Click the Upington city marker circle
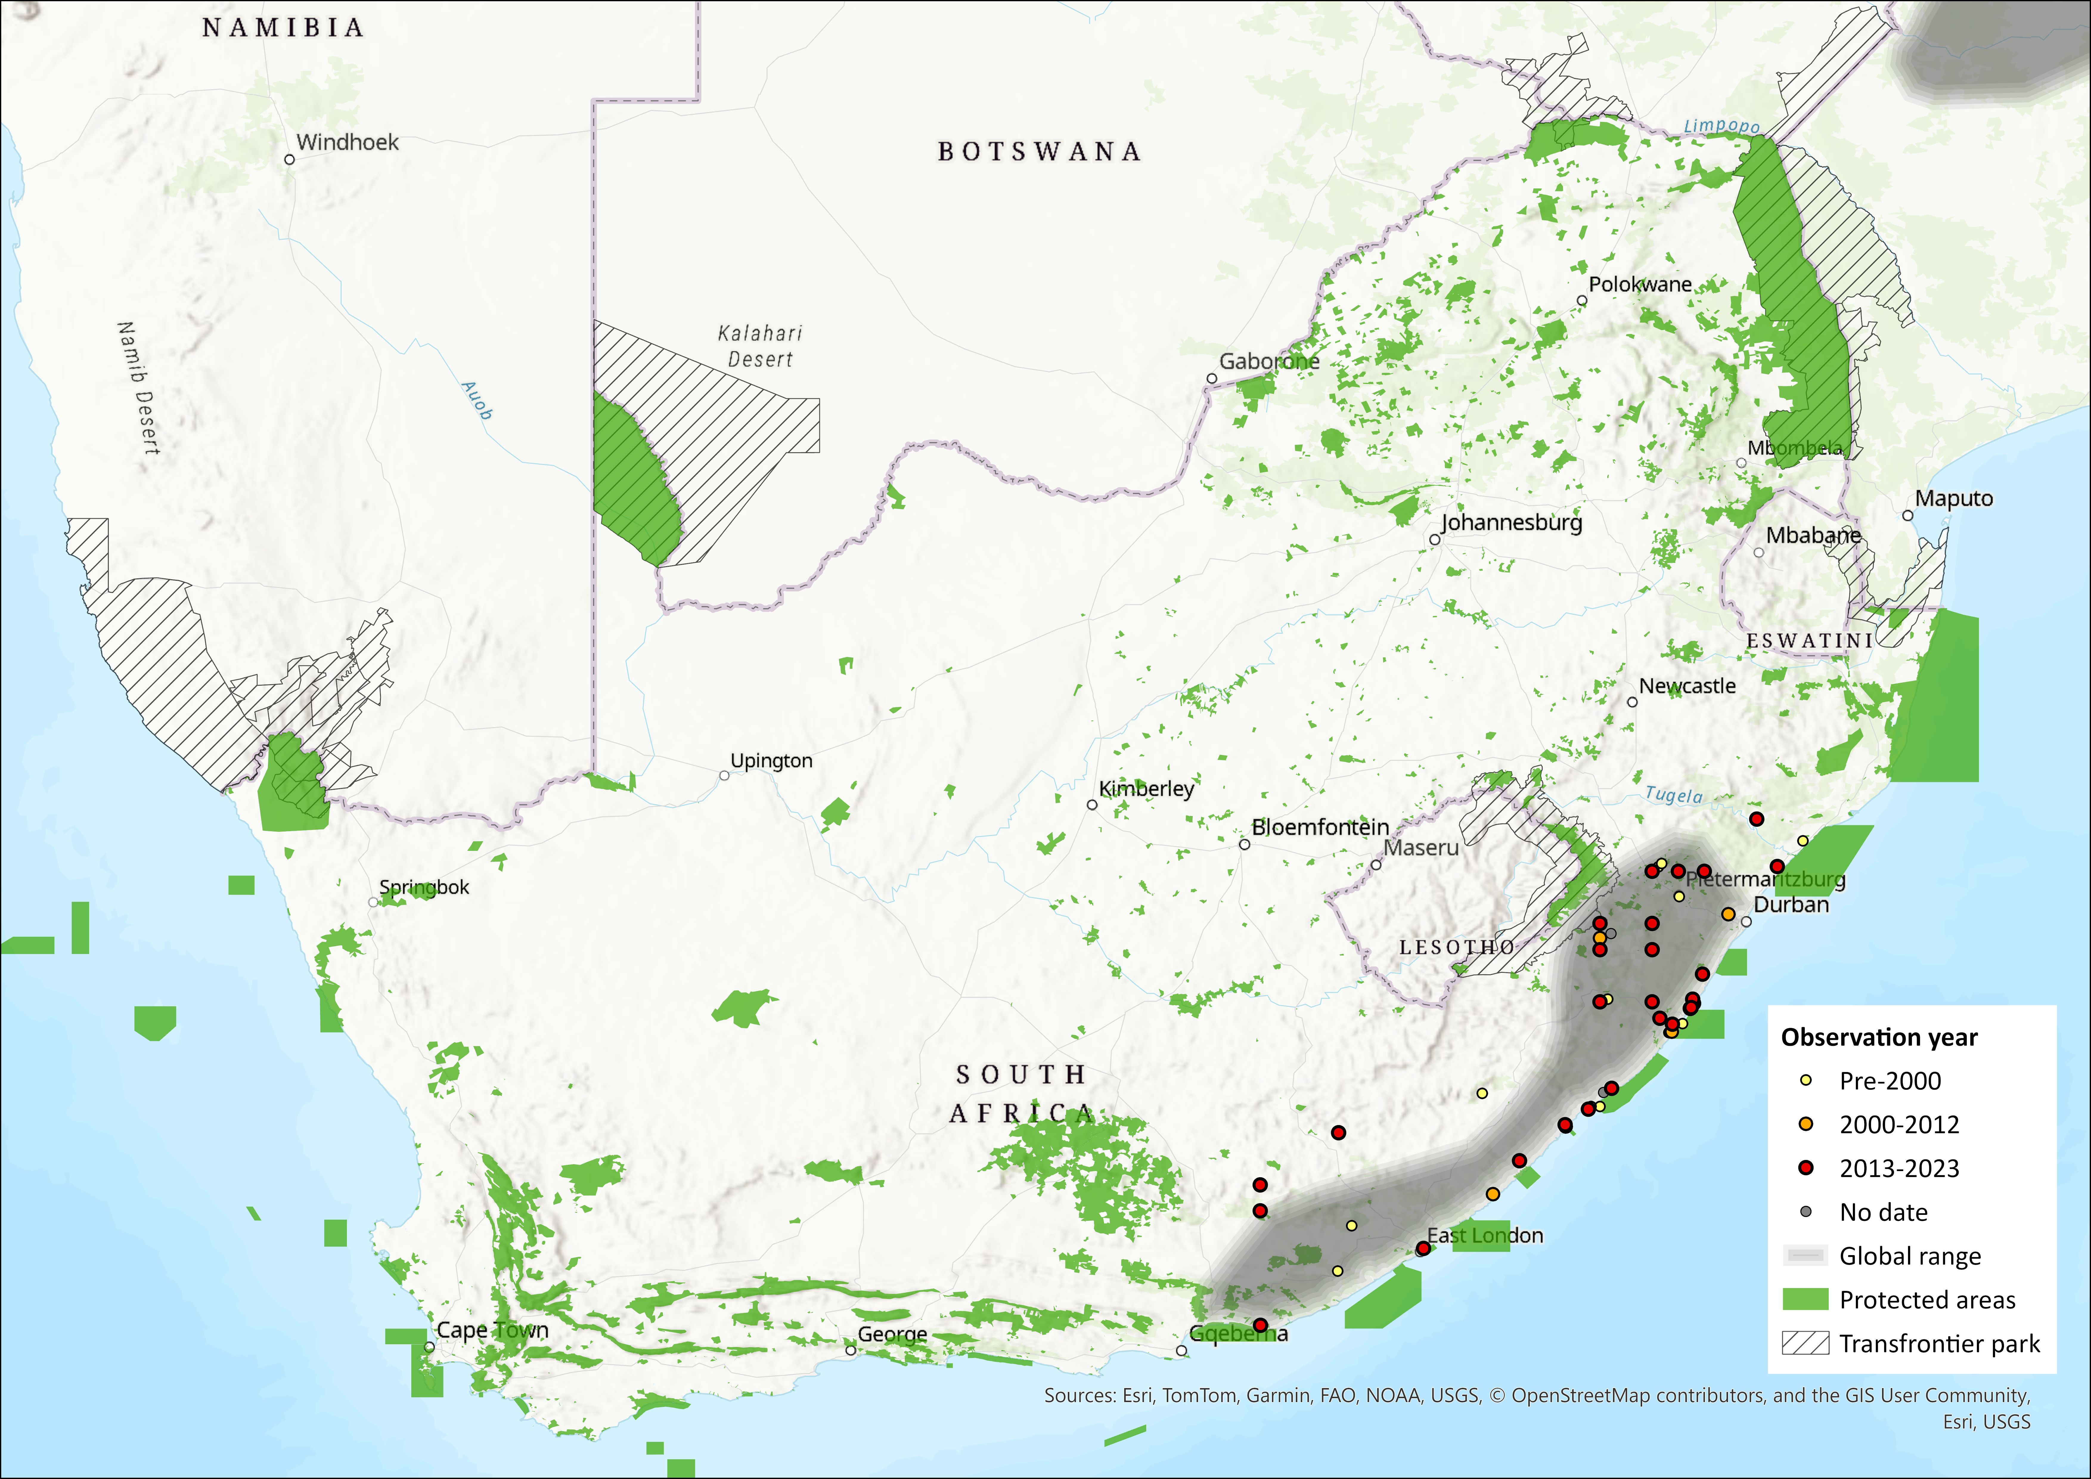The width and height of the screenshot is (2091, 1479). click(724, 775)
